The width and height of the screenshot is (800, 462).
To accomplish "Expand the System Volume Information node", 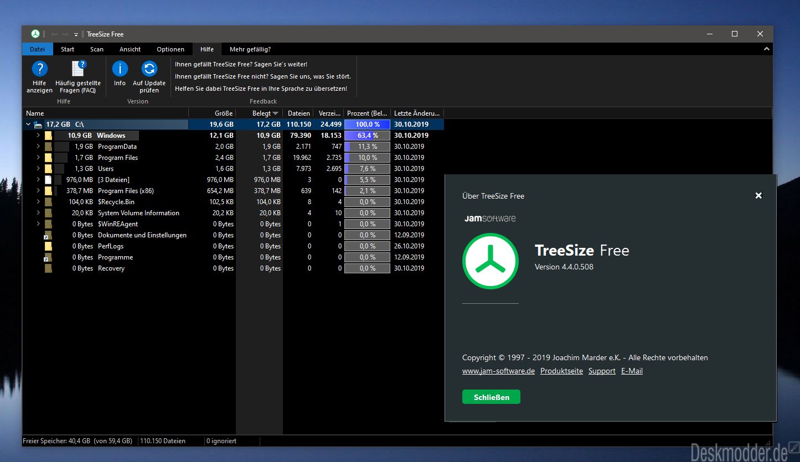I will tap(38, 213).
